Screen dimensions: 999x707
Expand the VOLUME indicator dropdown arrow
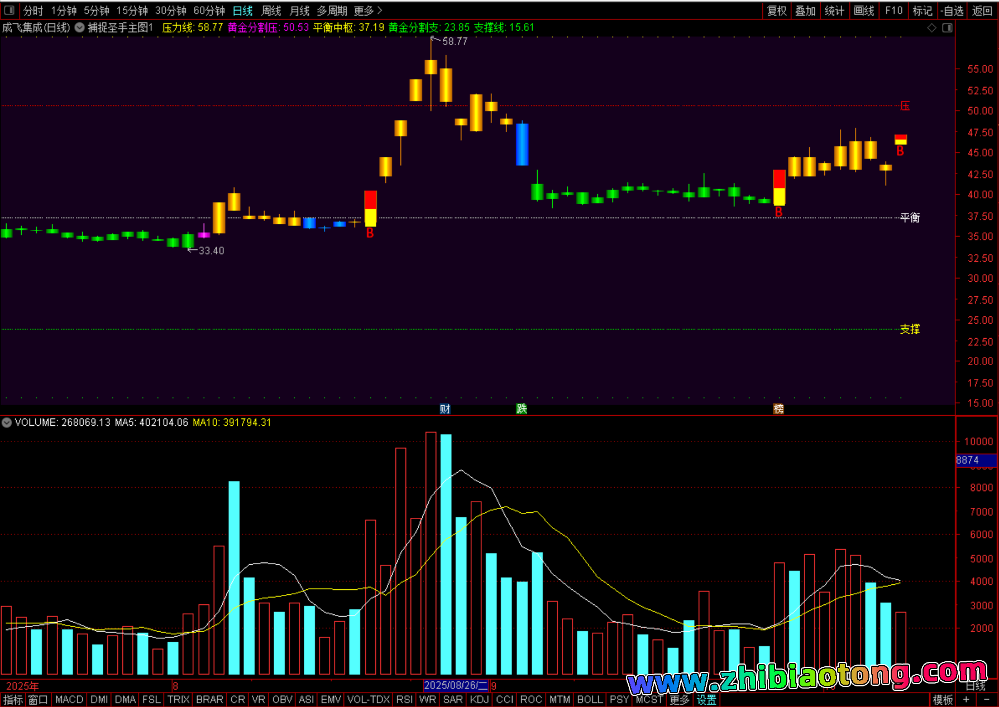pos(7,422)
